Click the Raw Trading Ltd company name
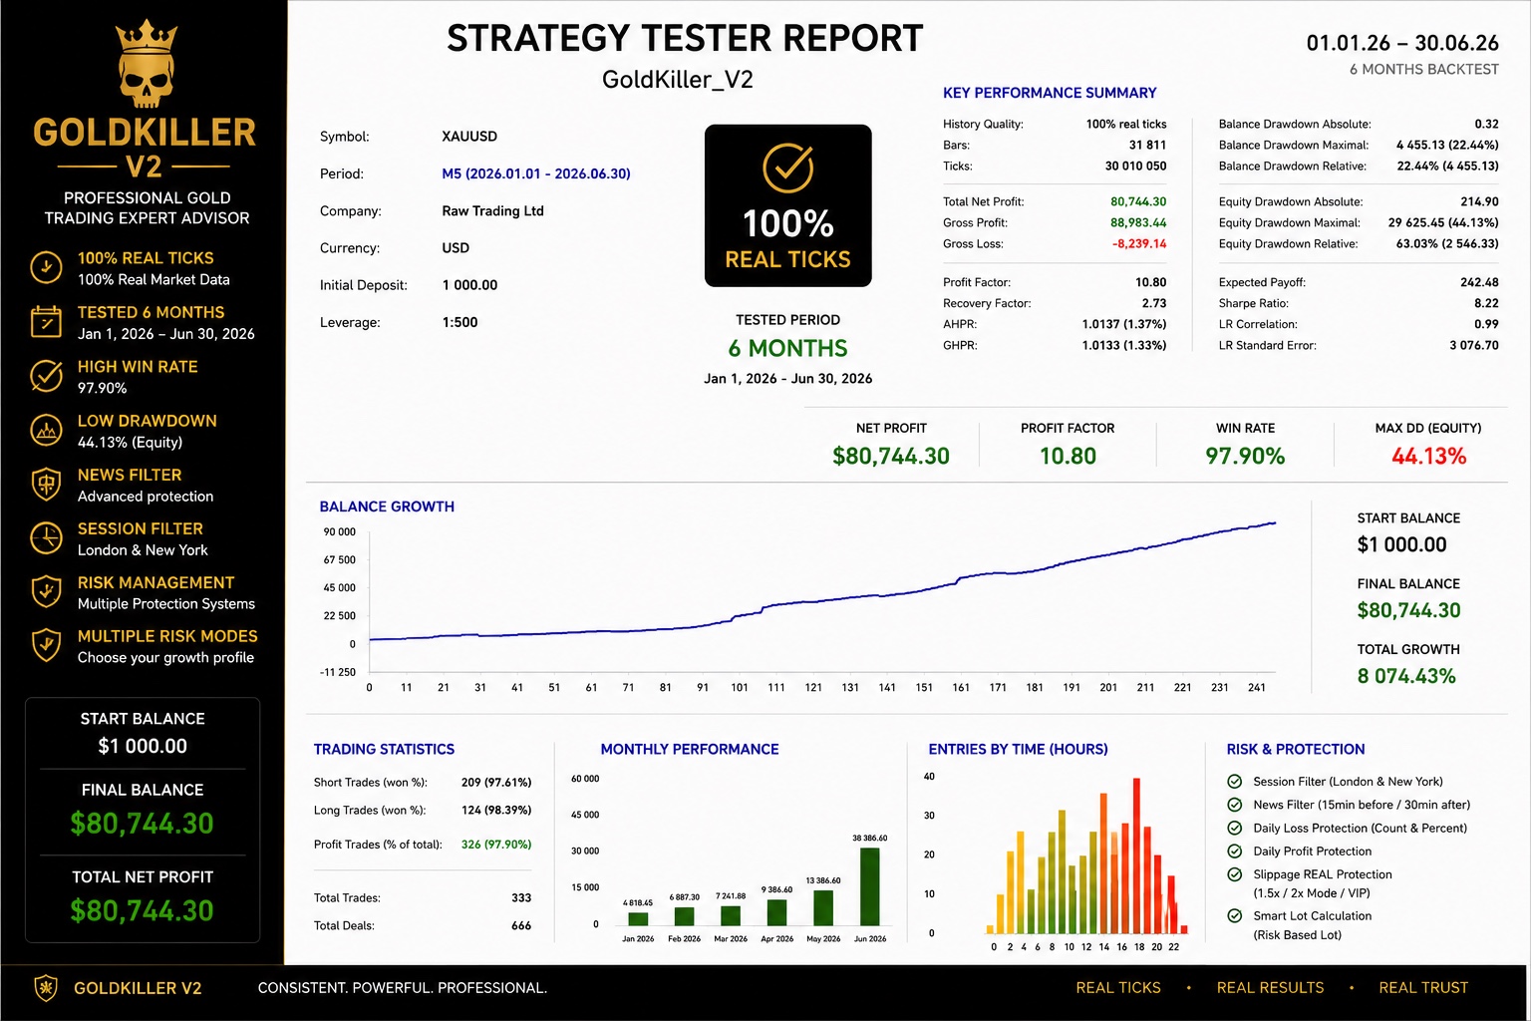This screenshot has height=1021, width=1531. click(493, 211)
